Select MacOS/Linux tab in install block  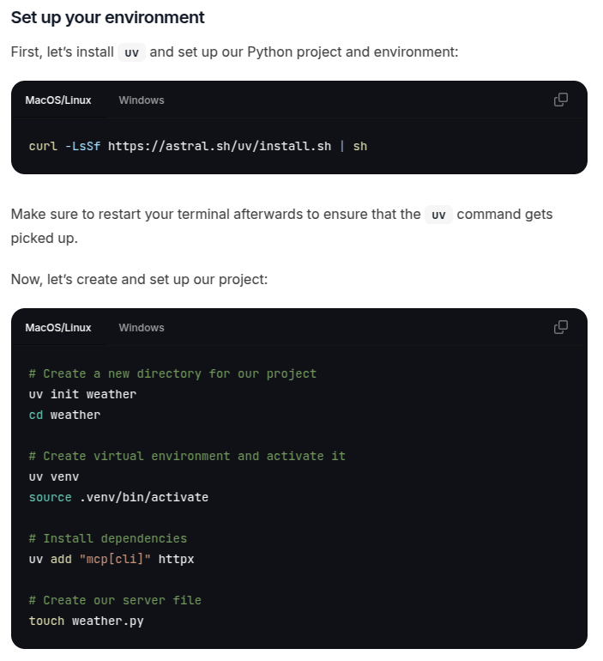tap(58, 100)
